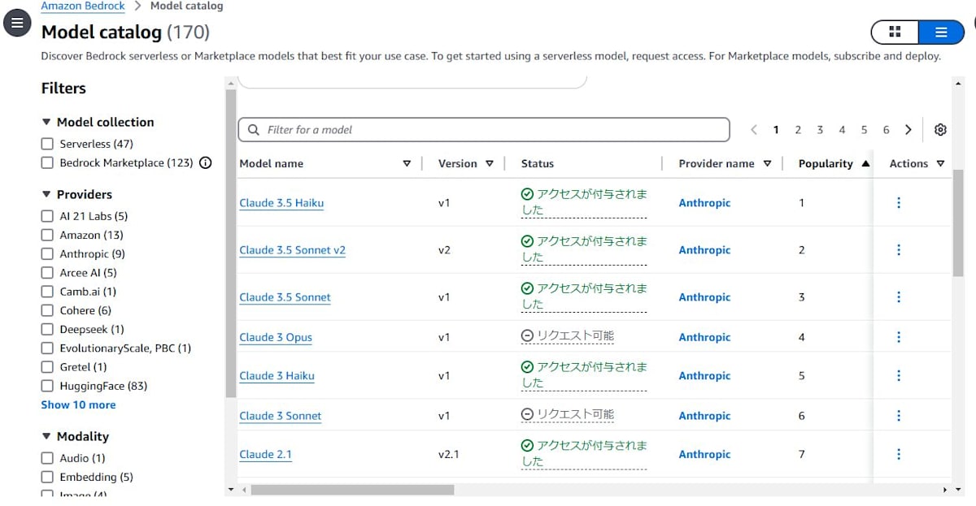Check the HuggingFace (83) filter
Image resolution: width=976 pixels, height=506 pixels.
(47, 386)
